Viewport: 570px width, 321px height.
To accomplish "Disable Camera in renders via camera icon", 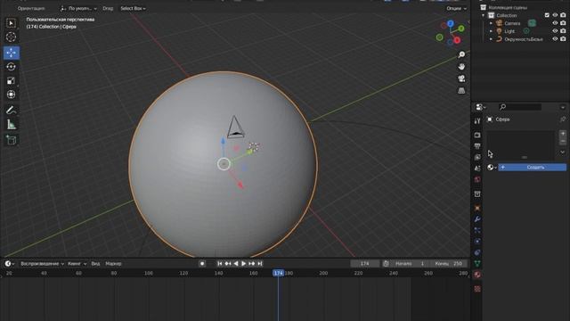I will click(x=563, y=23).
